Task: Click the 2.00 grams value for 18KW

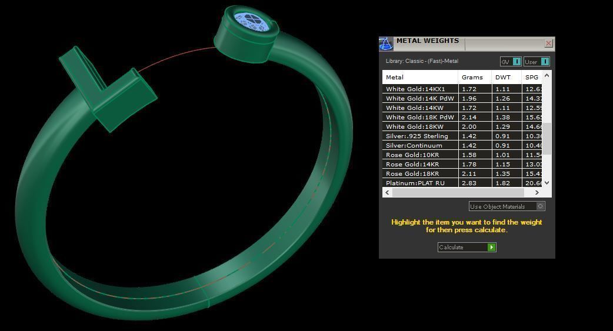Action: [x=469, y=126]
